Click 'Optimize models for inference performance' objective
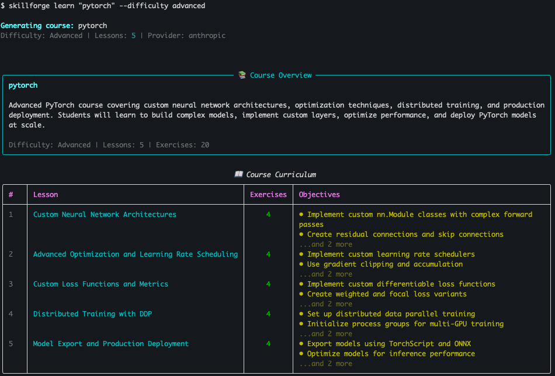 (x=387, y=353)
